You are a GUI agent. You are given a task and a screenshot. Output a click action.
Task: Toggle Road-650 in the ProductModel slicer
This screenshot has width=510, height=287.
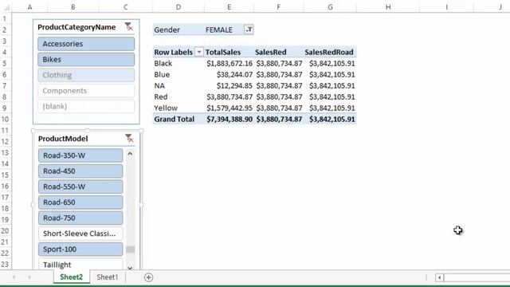[80, 202]
